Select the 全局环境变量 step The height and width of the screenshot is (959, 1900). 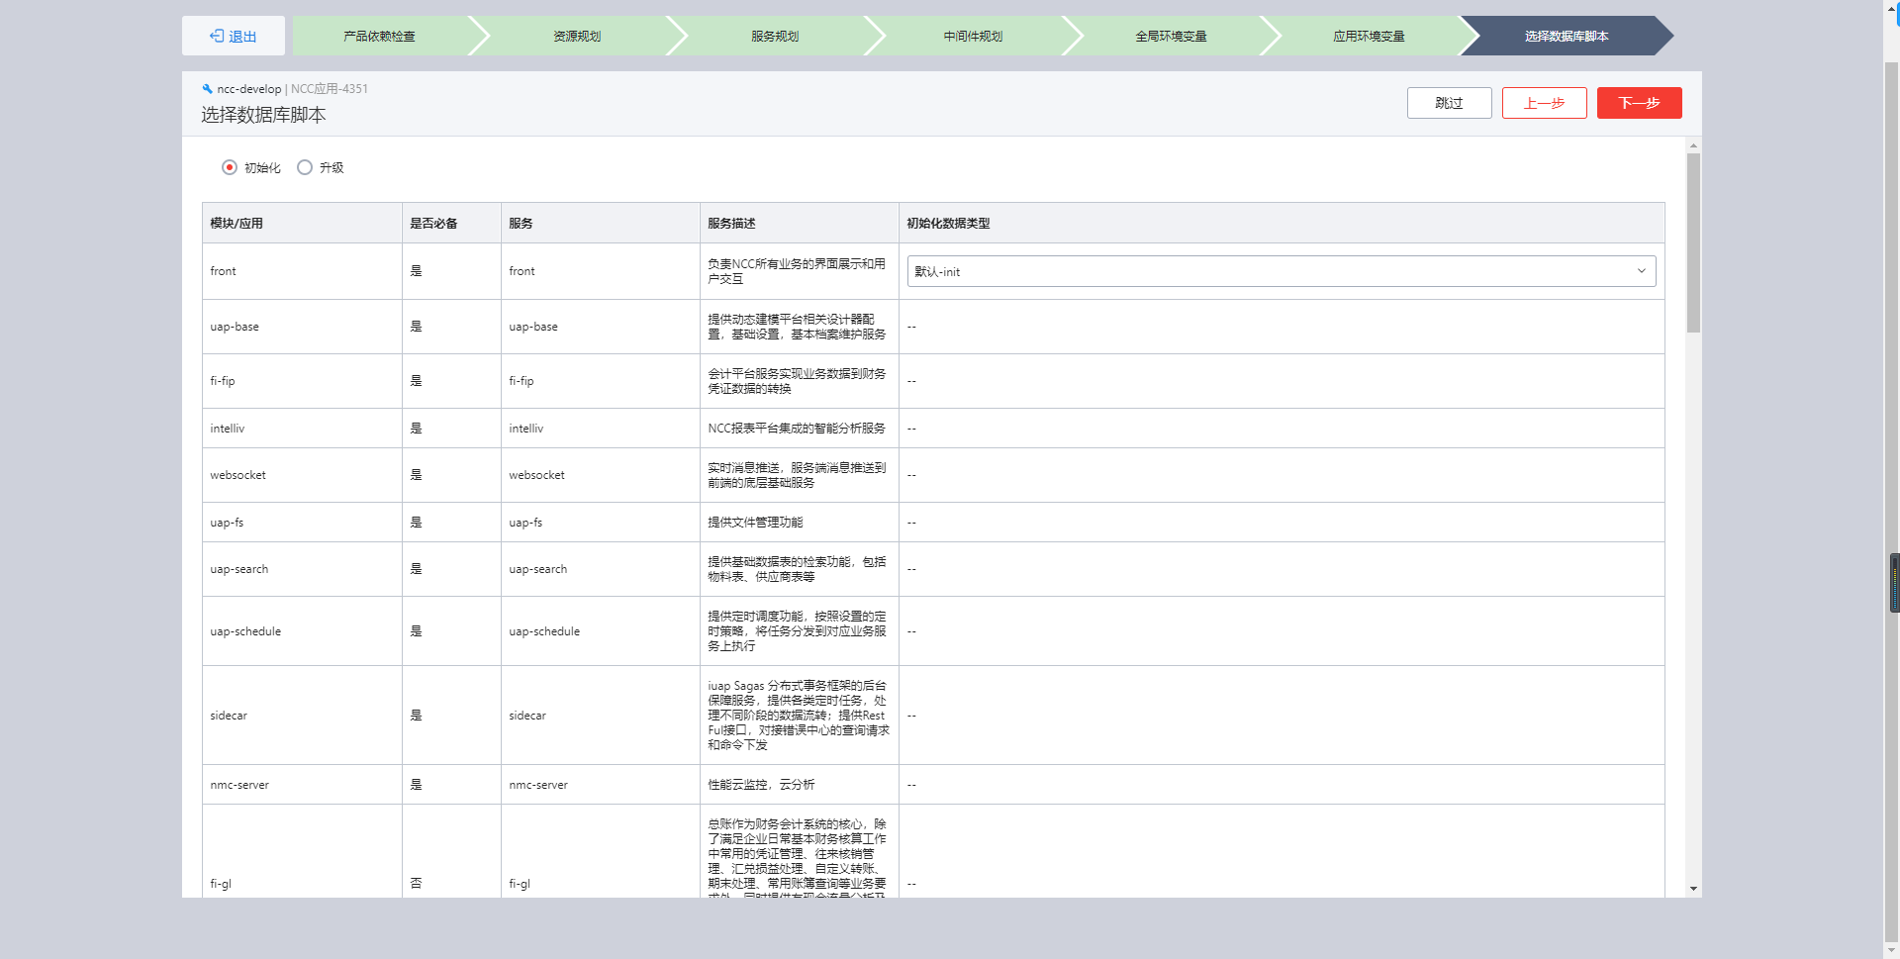(1172, 36)
